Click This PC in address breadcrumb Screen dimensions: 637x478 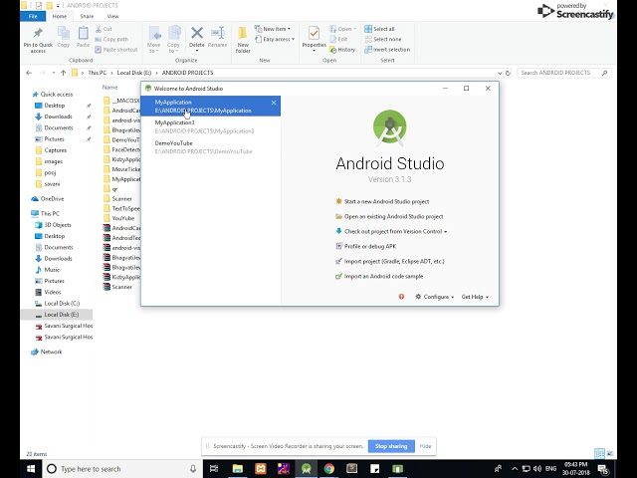click(x=98, y=73)
